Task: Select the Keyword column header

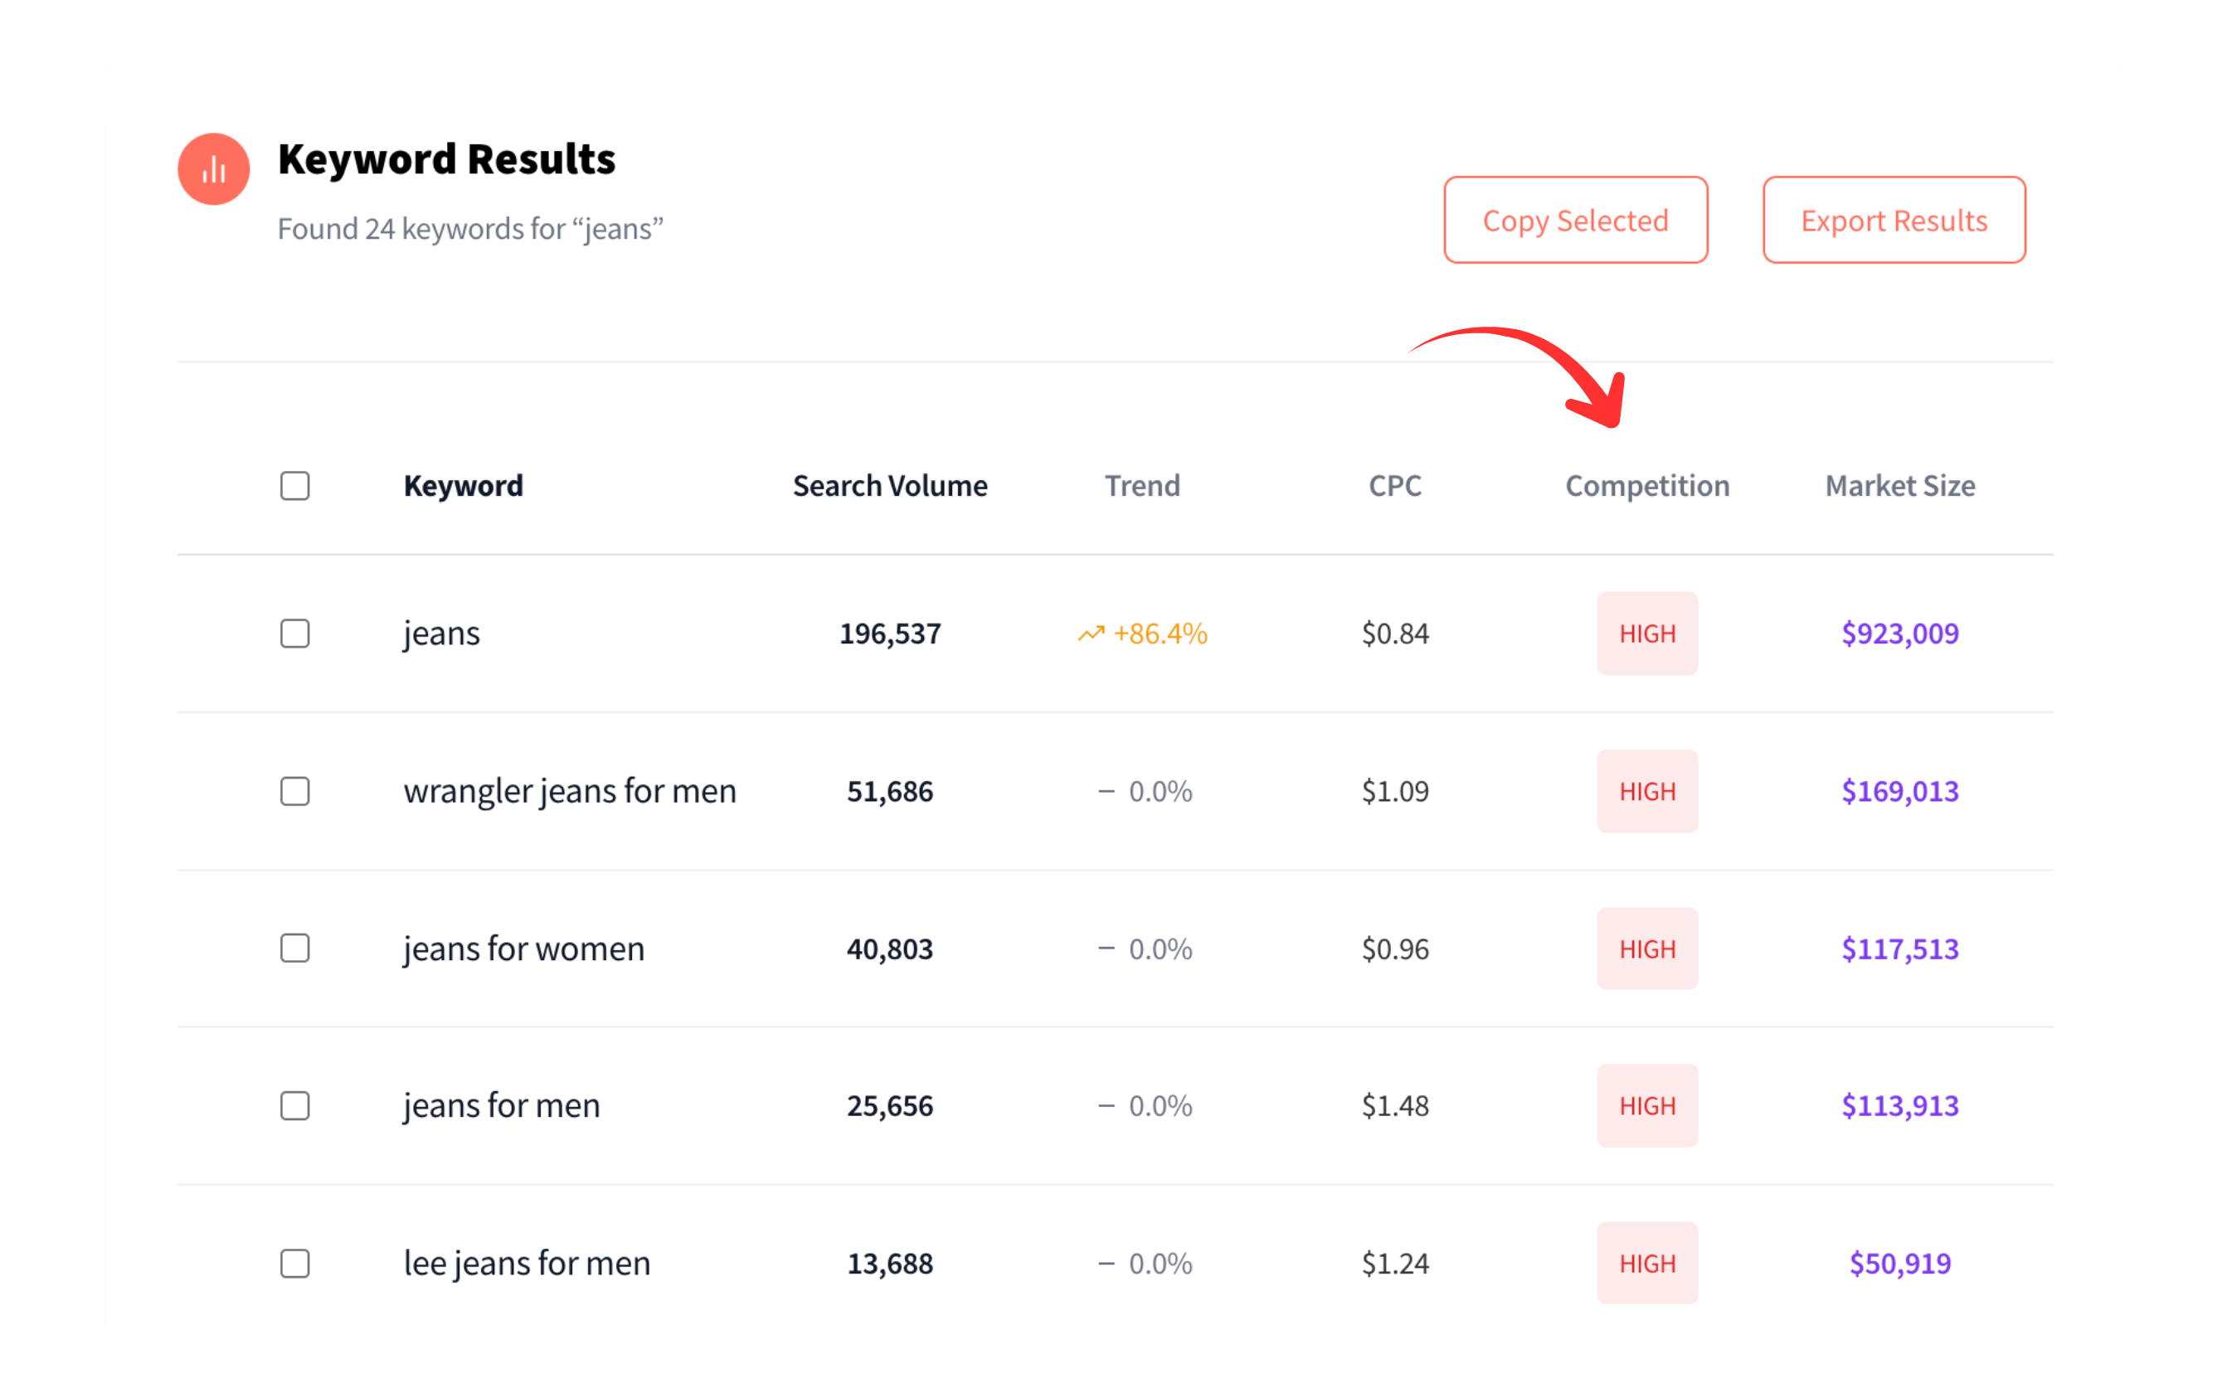Action: [x=464, y=486]
